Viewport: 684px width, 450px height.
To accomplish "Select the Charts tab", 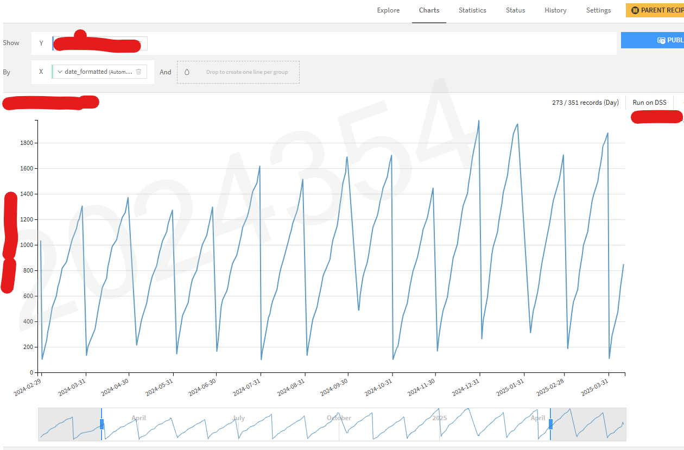I will click(x=429, y=10).
